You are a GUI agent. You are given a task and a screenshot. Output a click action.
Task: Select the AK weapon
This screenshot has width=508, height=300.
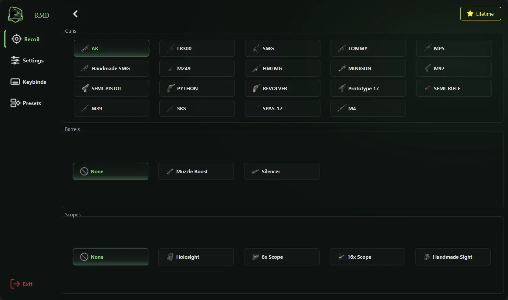coord(111,48)
